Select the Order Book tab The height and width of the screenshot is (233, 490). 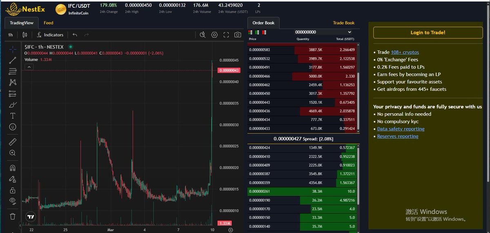point(263,23)
